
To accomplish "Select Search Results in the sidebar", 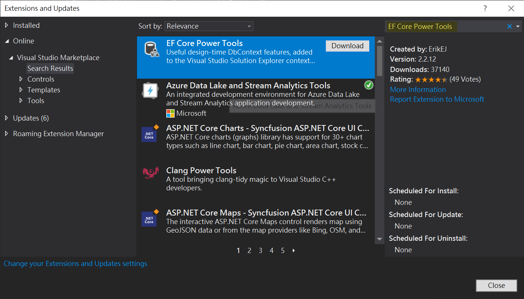I will (50, 68).
